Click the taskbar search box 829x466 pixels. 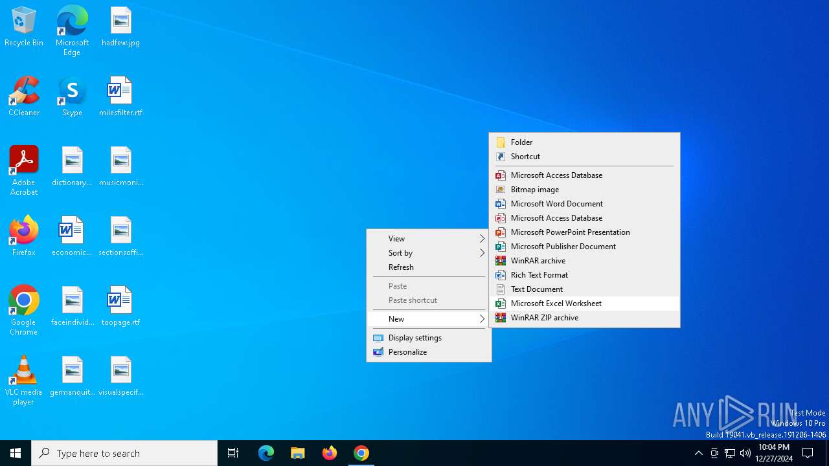pyautogui.click(x=124, y=453)
